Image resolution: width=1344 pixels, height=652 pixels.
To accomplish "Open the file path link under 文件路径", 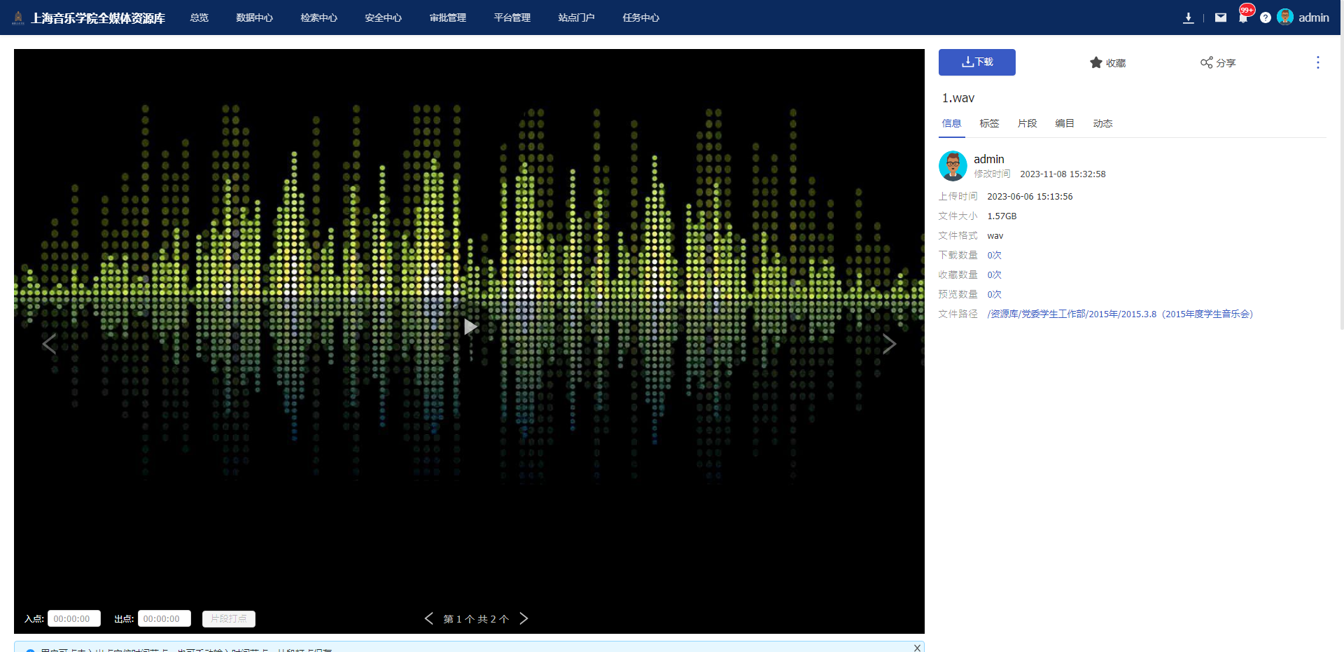I will coord(1119,314).
